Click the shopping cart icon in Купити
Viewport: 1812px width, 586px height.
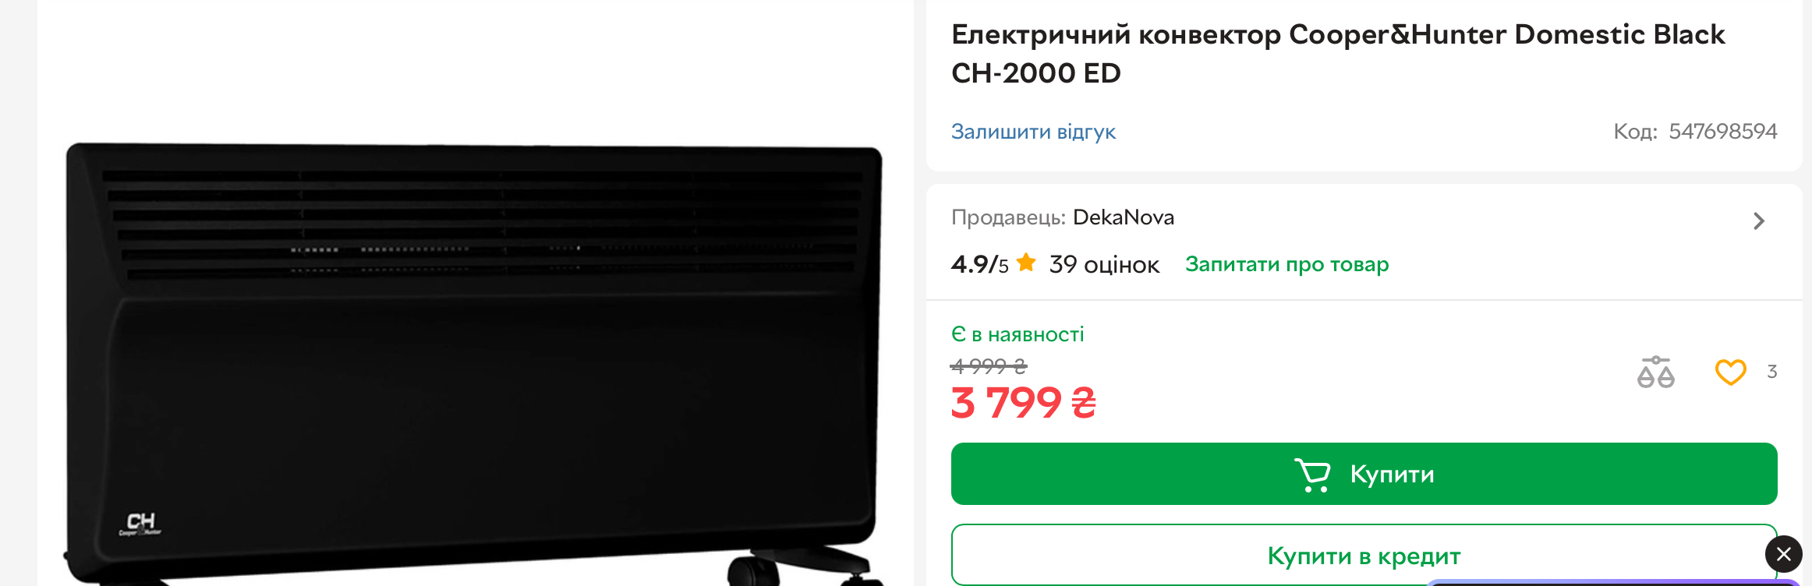[1312, 475]
